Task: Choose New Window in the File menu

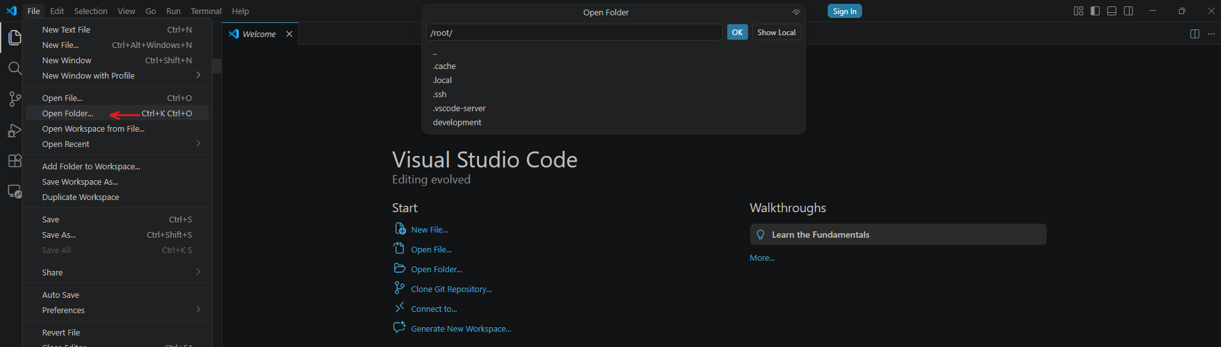Action: point(117,60)
